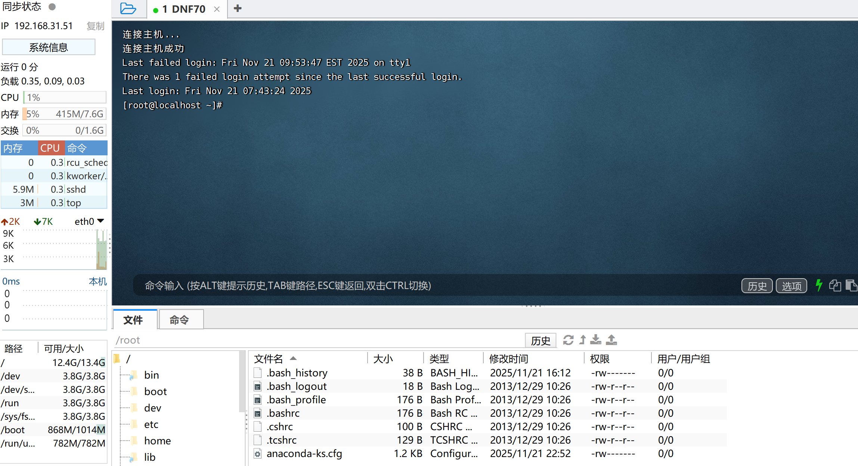Viewport: 858px width, 466px height.
Task: Open 系统信息 system information
Action: click(x=48, y=47)
